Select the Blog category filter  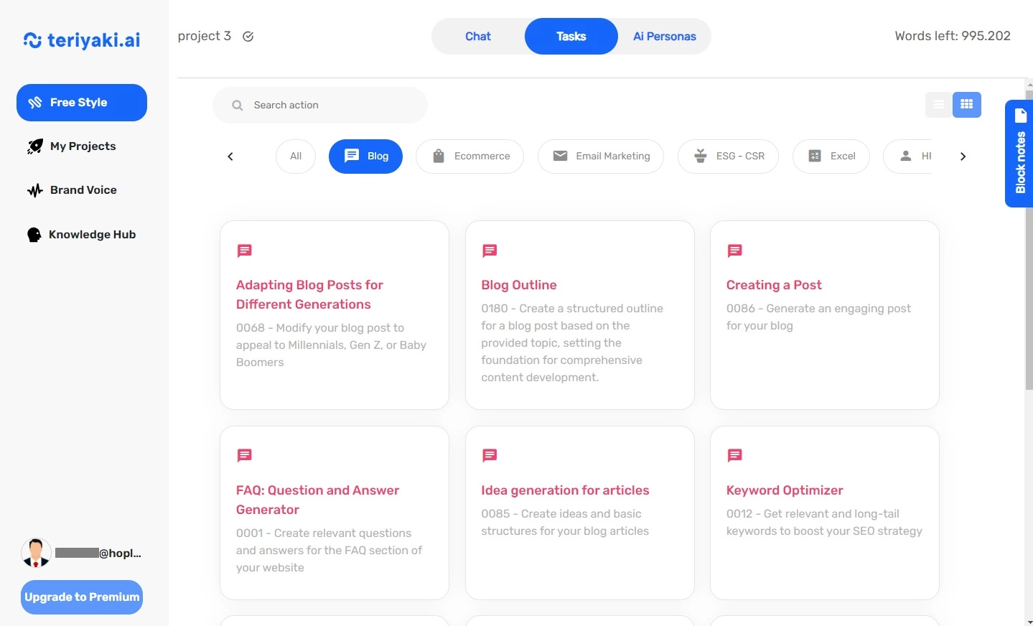point(365,156)
